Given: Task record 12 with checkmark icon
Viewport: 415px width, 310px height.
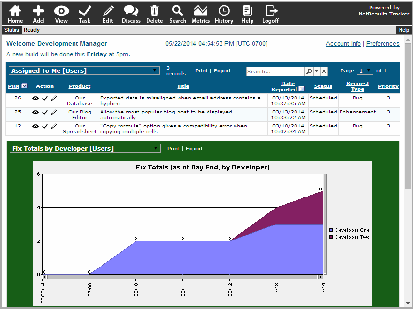Looking at the screenshot, I should [44, 127].
